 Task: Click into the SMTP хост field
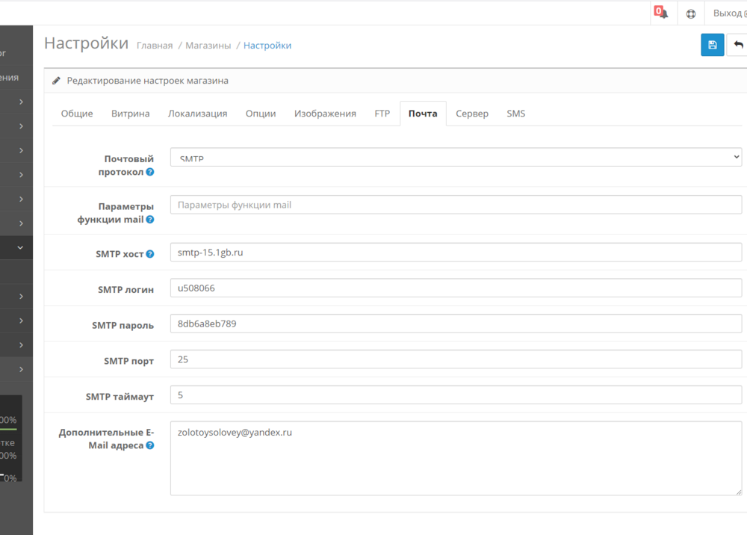tap(456, 253)
